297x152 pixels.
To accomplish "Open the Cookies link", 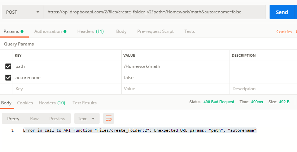I will 284,32.
